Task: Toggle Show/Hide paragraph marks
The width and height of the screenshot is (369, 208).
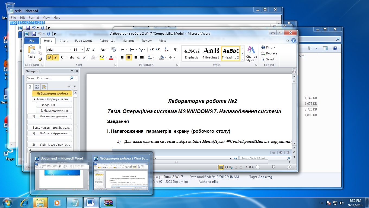Action: click(175, 50)
